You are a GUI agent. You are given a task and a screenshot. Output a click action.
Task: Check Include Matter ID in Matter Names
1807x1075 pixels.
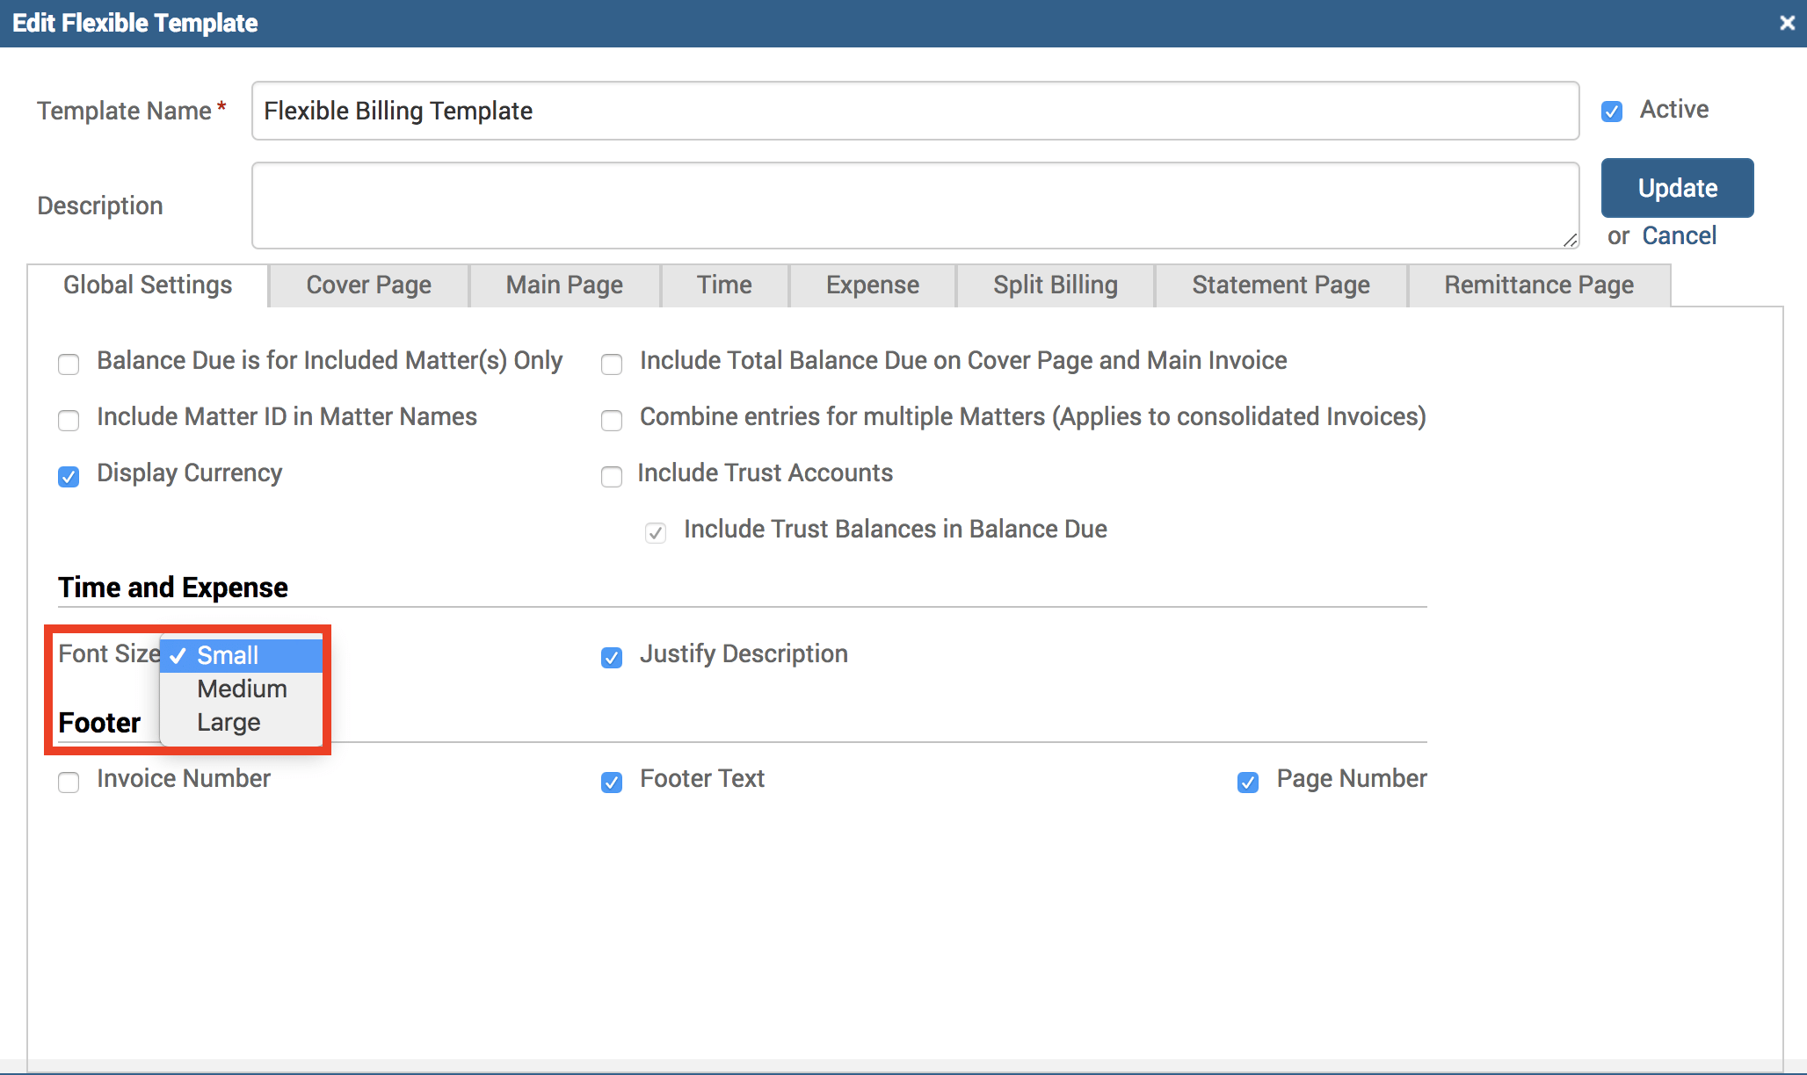click(69, 420)
